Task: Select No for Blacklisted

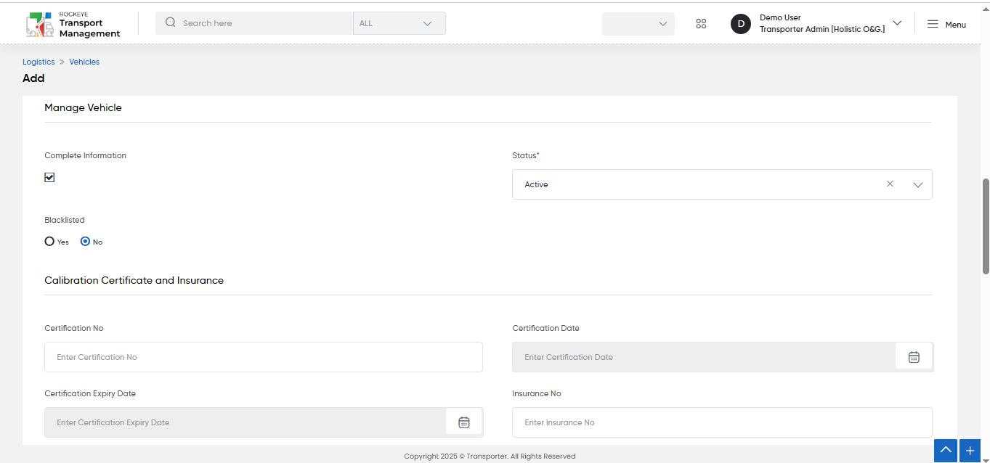Action: pos(85,241)
